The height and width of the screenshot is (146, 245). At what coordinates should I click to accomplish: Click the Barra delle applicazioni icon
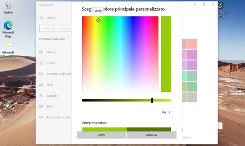pos(41,117)
